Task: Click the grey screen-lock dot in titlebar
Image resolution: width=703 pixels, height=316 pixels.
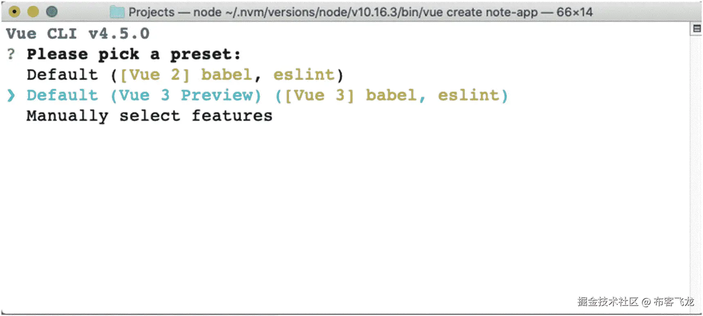Action: pyautogui.click(x=52, y=12)
